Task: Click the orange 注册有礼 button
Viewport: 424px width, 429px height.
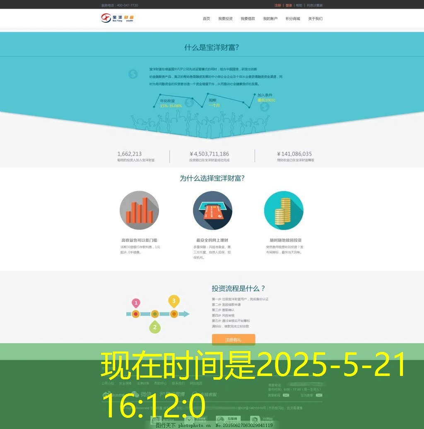Action: 234,339
